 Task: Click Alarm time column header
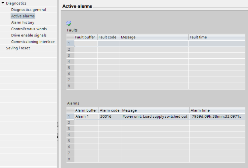(x=217, y=110)
